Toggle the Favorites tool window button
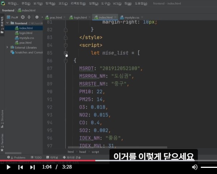Viewport: 217px width, 174px height. pos(2,142)
